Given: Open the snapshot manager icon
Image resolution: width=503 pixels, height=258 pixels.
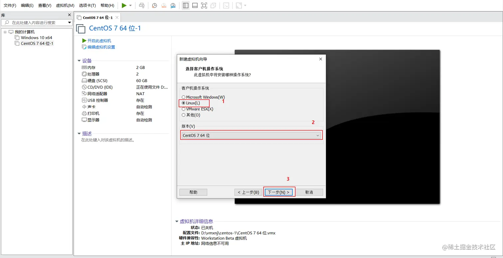Looking at the screenshot, I should [x=173, y=5].
